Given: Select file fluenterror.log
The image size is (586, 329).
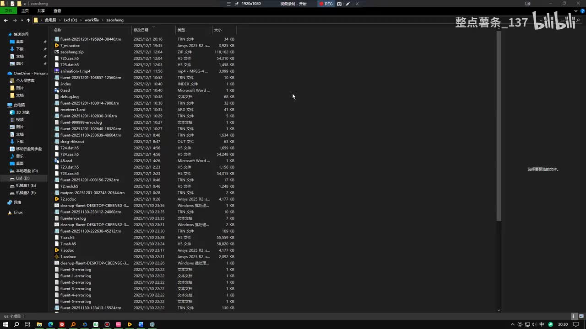Looking at the screenshot, I should pyautogui.click(x=73, y=218).
